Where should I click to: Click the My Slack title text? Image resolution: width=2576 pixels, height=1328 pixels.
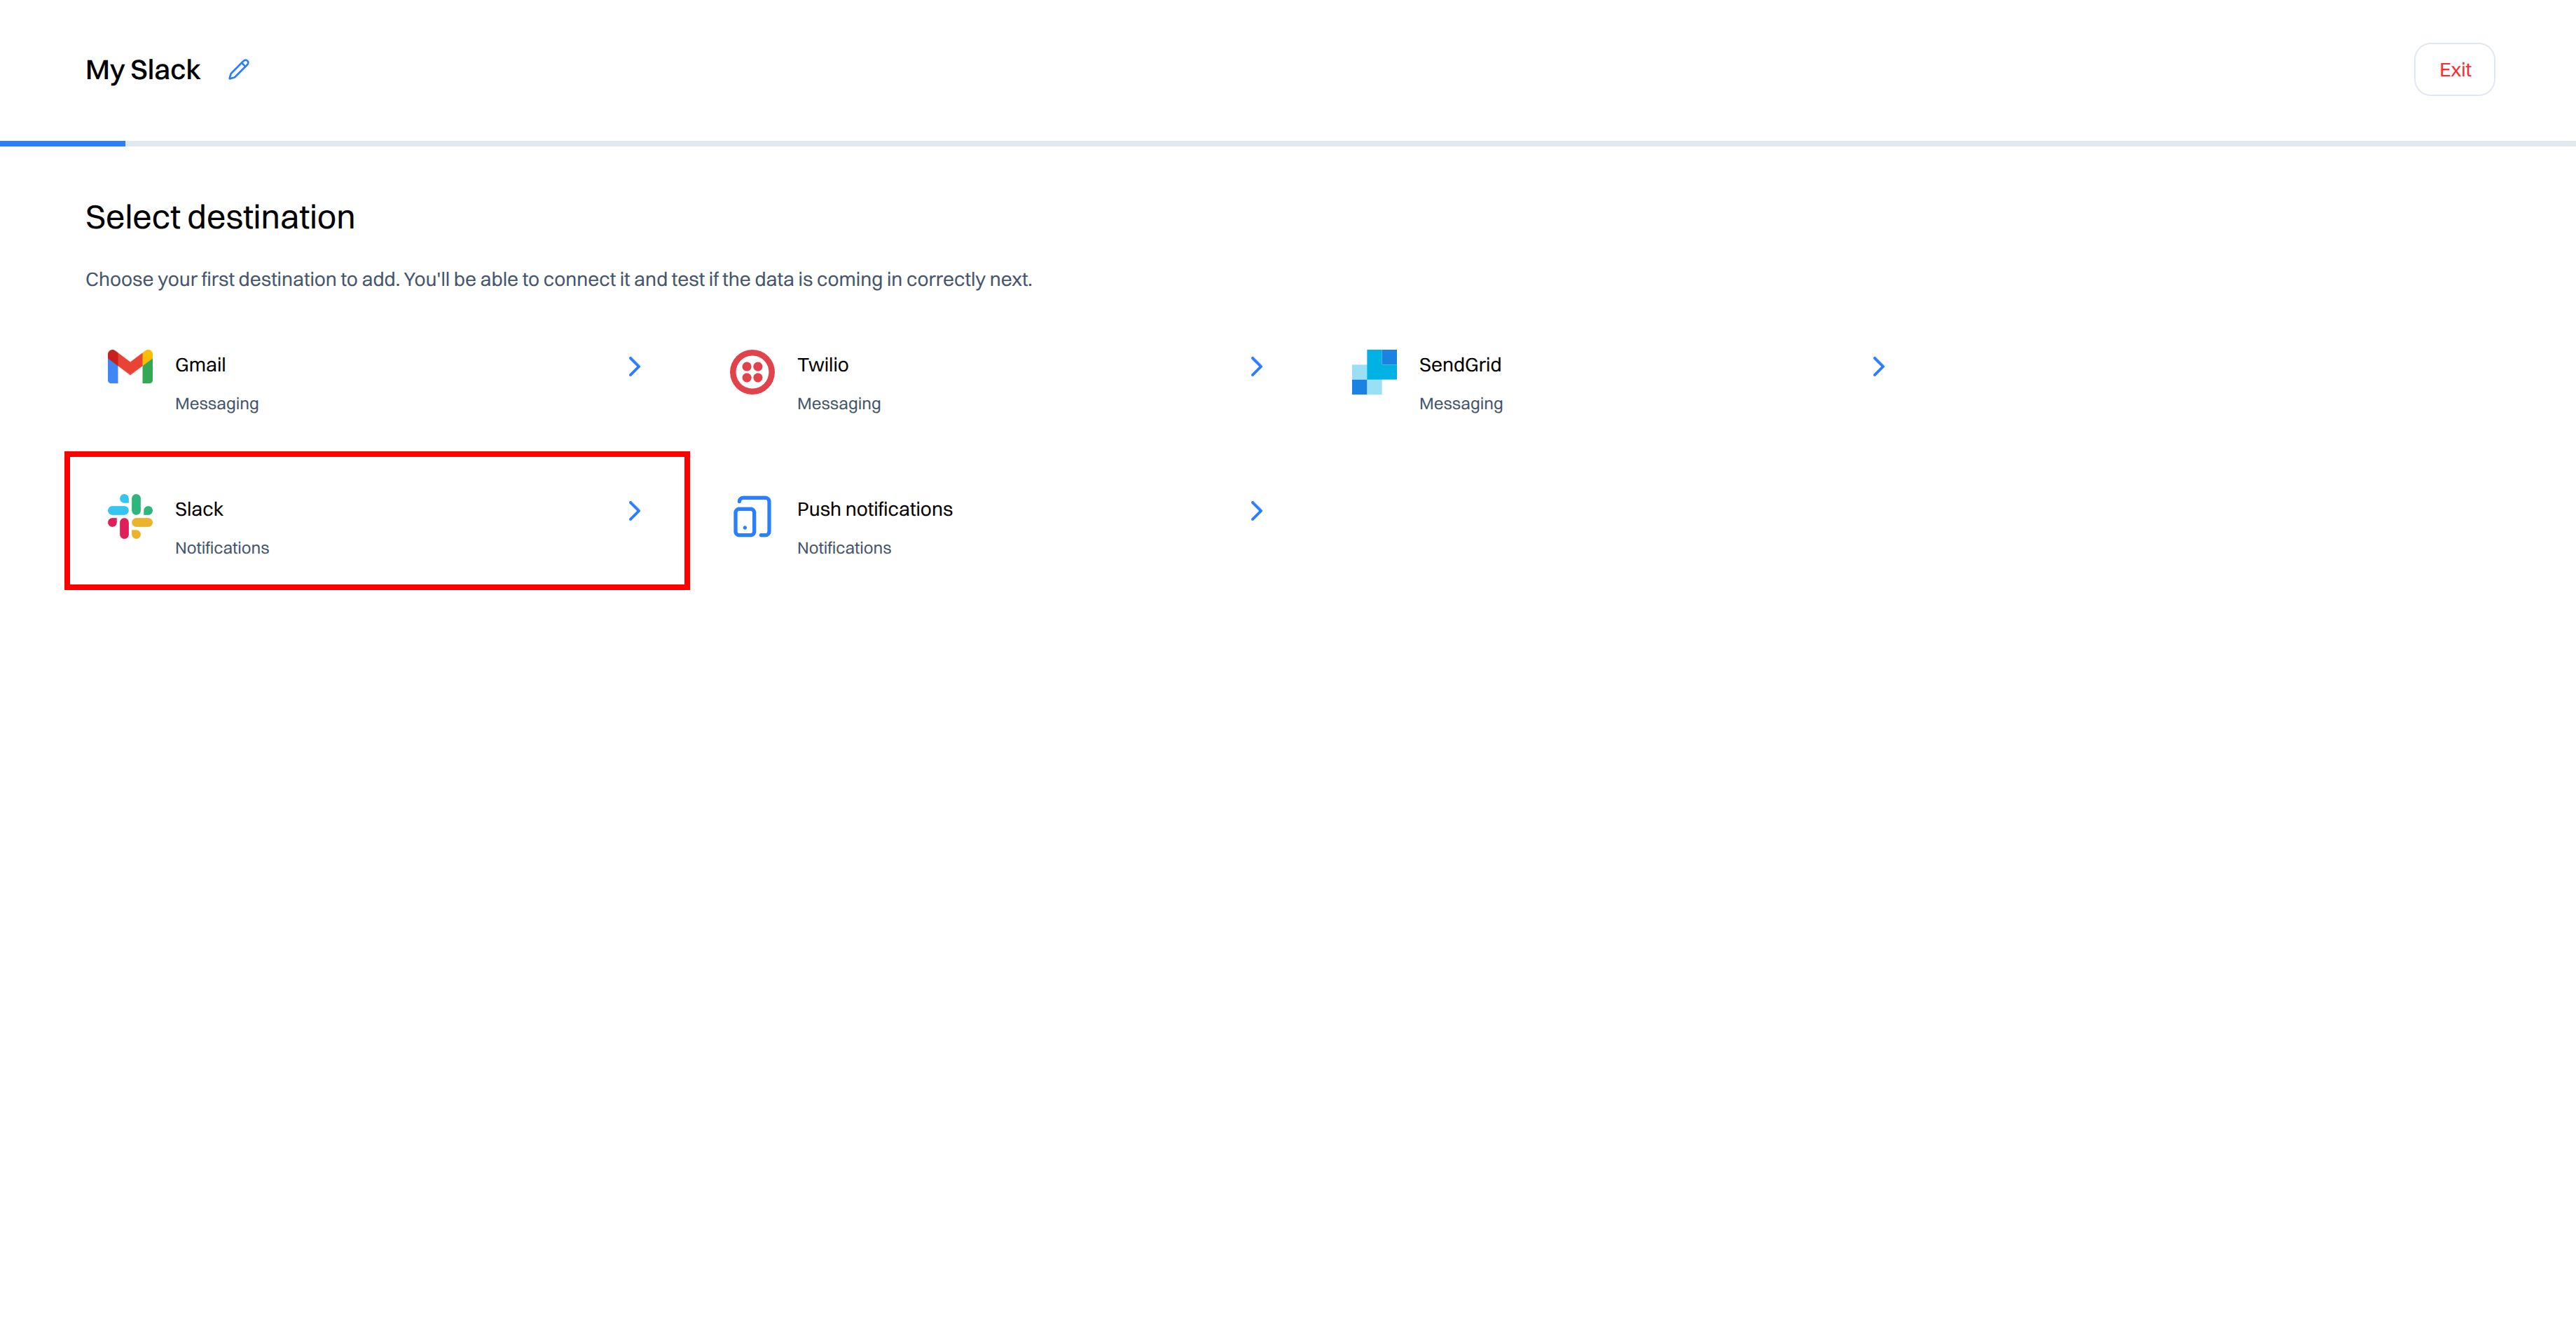pos(143,70)
